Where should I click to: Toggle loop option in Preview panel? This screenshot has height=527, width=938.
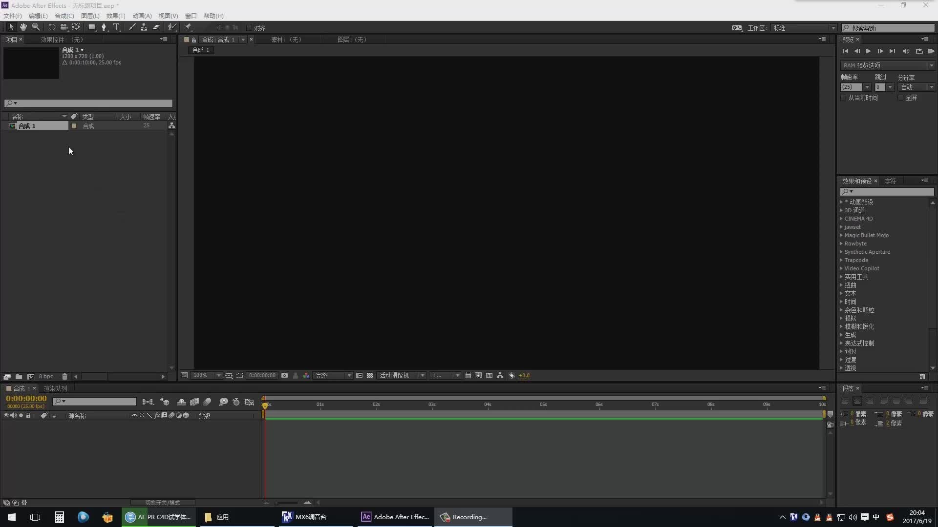(x=919, y=51)
